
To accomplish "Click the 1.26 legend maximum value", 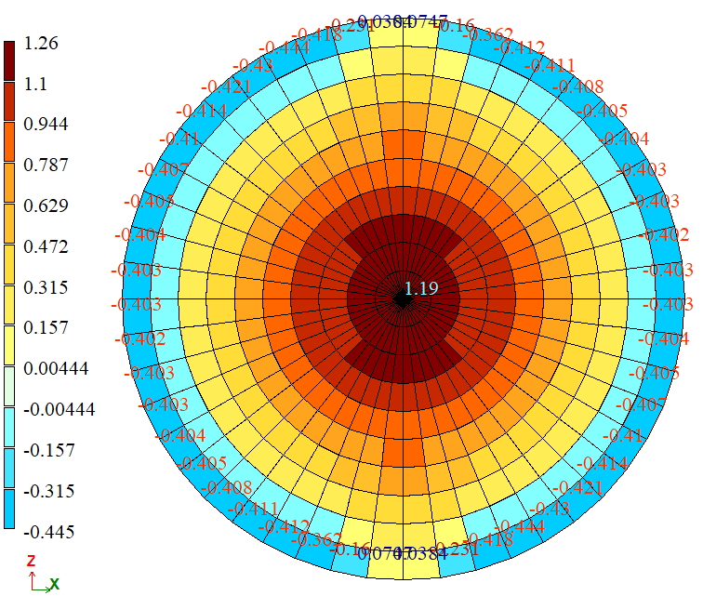I will point(41,43).
